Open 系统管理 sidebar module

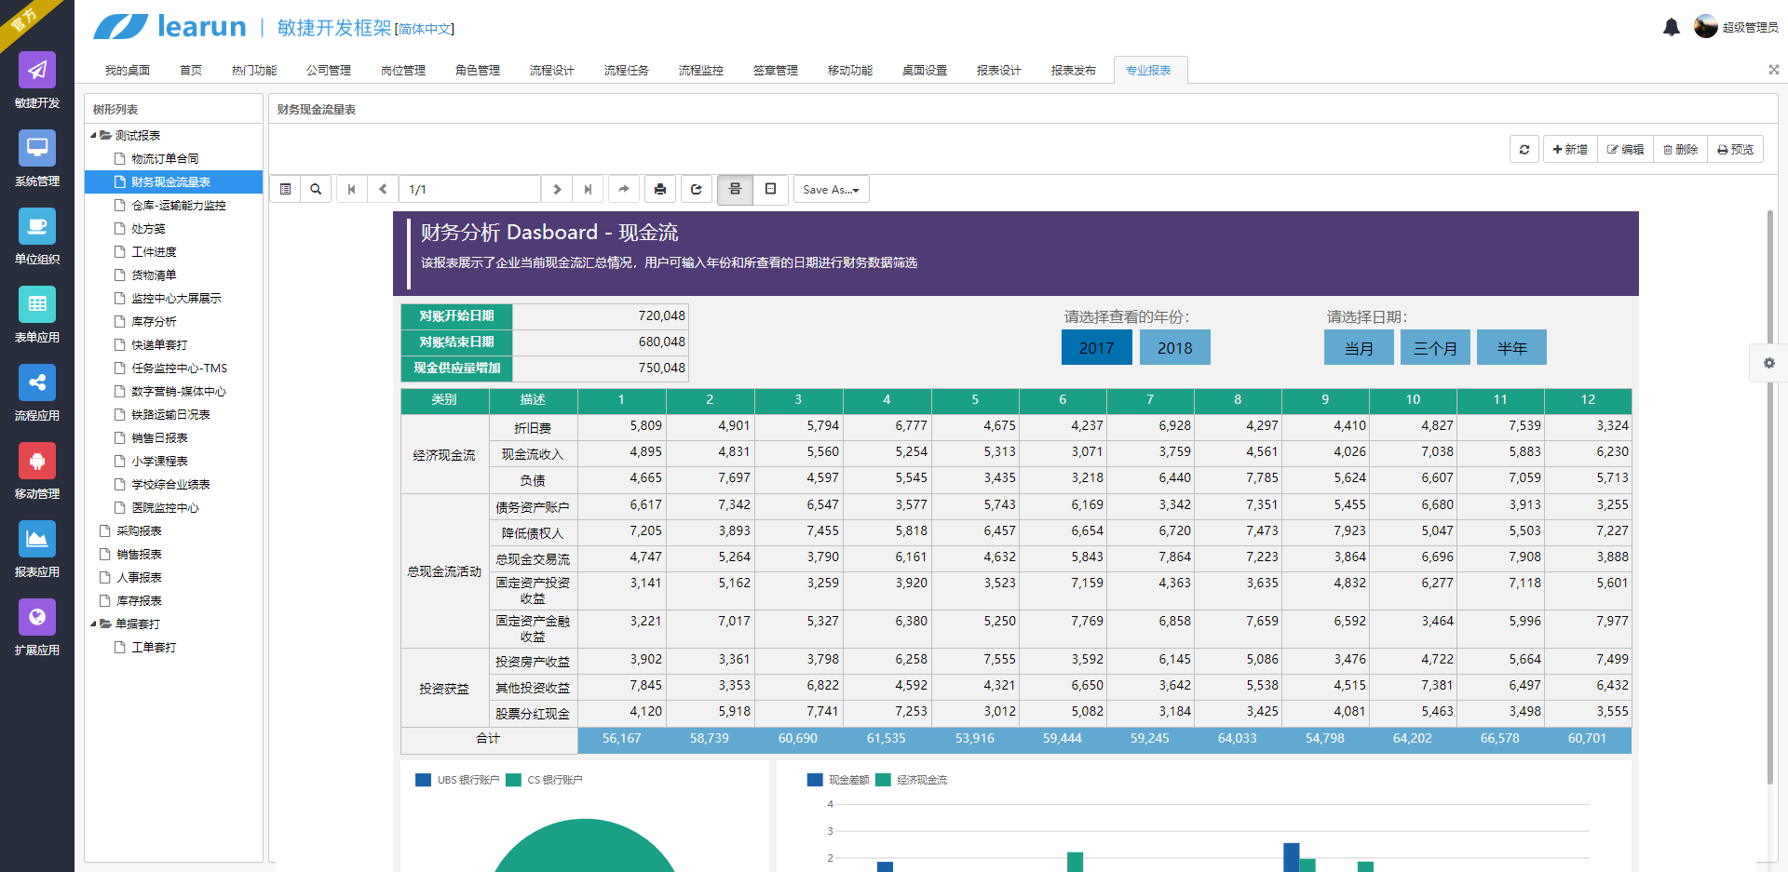coord(37,159)
